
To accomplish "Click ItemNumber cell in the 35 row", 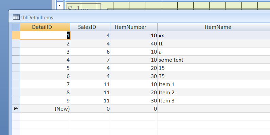I will point(134,76).
